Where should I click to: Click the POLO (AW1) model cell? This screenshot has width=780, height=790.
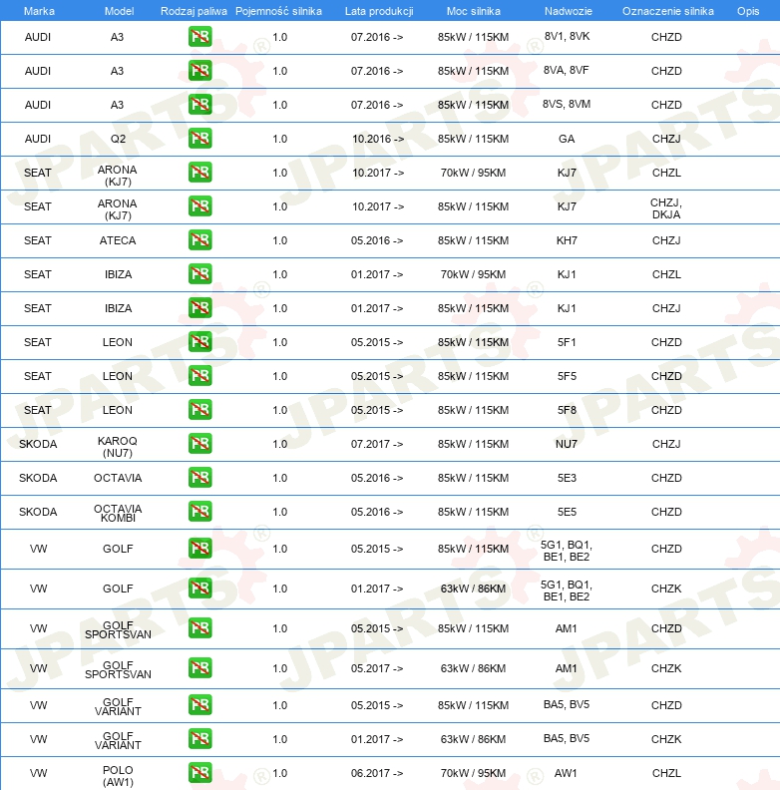point(118,776)
